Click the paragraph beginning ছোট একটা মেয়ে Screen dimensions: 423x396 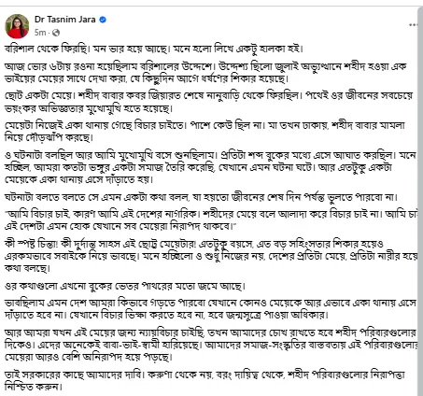click(x=208, y=102)
